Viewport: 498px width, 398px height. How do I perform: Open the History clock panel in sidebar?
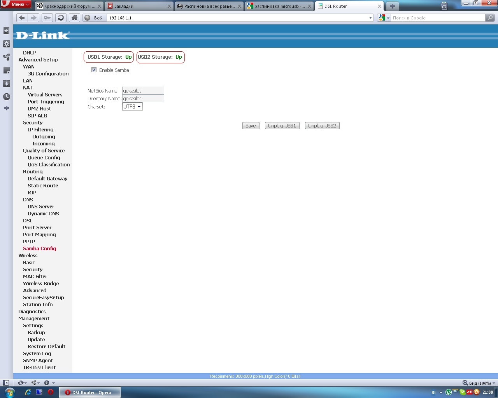coord(7,97)
